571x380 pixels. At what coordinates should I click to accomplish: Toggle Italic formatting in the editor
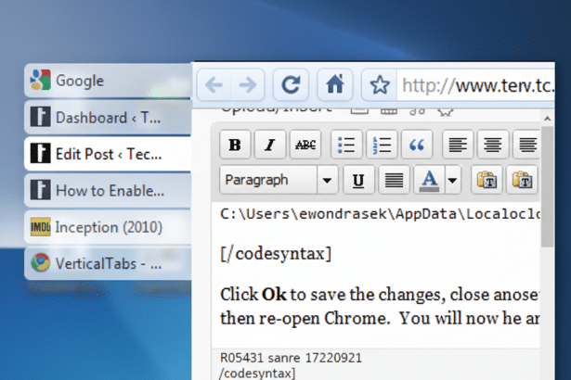[270, 145]
